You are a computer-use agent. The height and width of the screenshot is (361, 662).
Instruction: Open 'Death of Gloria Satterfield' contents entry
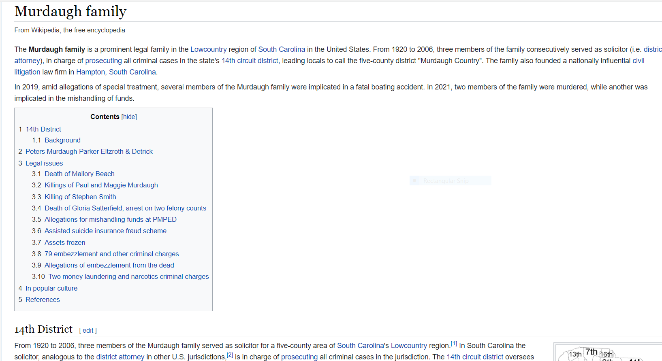point(125,208)
